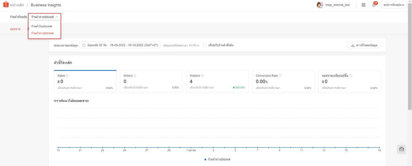412x166 pixels.
Task: Select the red ร้านค้าต่างประเทศ option in the list
Action: coord(42,33)
